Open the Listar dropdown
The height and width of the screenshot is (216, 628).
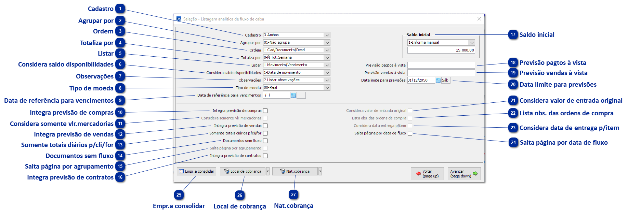pos(327,65)
